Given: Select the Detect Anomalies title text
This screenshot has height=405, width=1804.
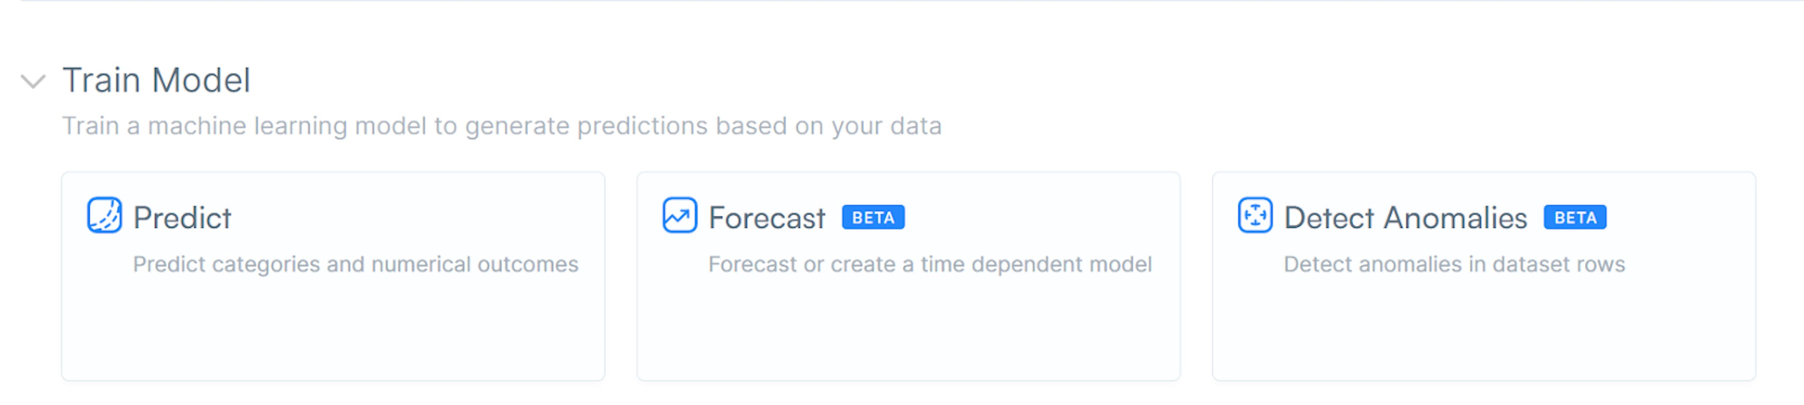Looking at the screenshot, I should 1406,218.
